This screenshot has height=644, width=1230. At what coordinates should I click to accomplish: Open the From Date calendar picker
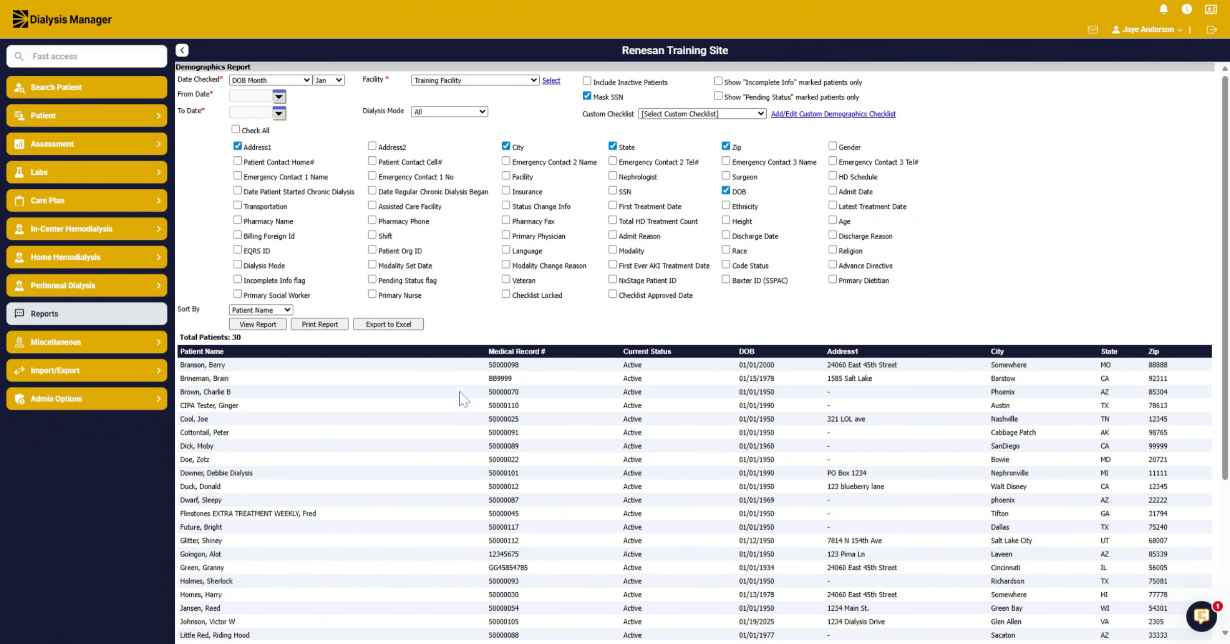click(279, 96)
